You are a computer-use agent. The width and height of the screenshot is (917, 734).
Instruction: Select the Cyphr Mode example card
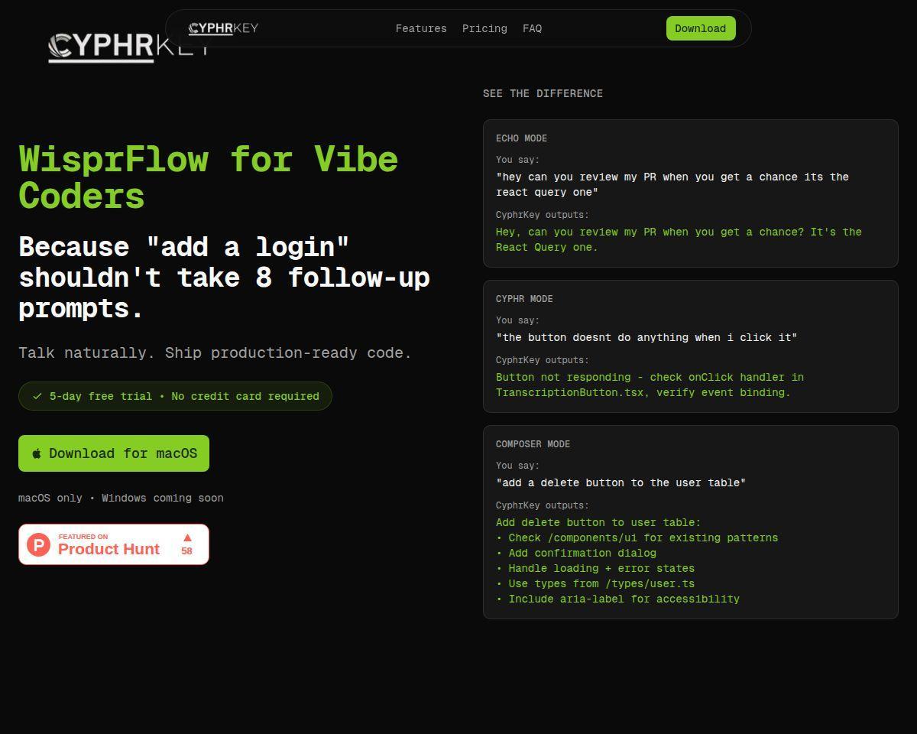[x=690, y=346]
